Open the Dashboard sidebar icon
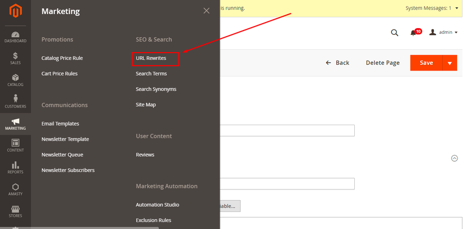Screen dimensions: 473x229 point(15,37)
